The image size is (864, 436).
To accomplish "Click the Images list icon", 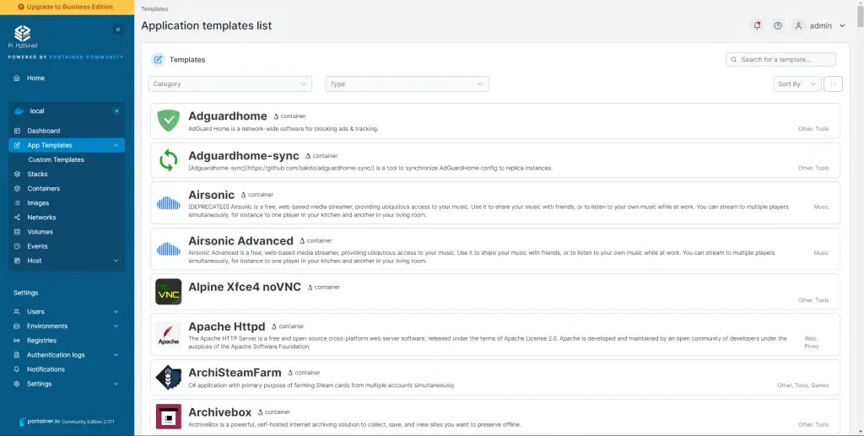I will pyautogui.click(x=17, y=203).
